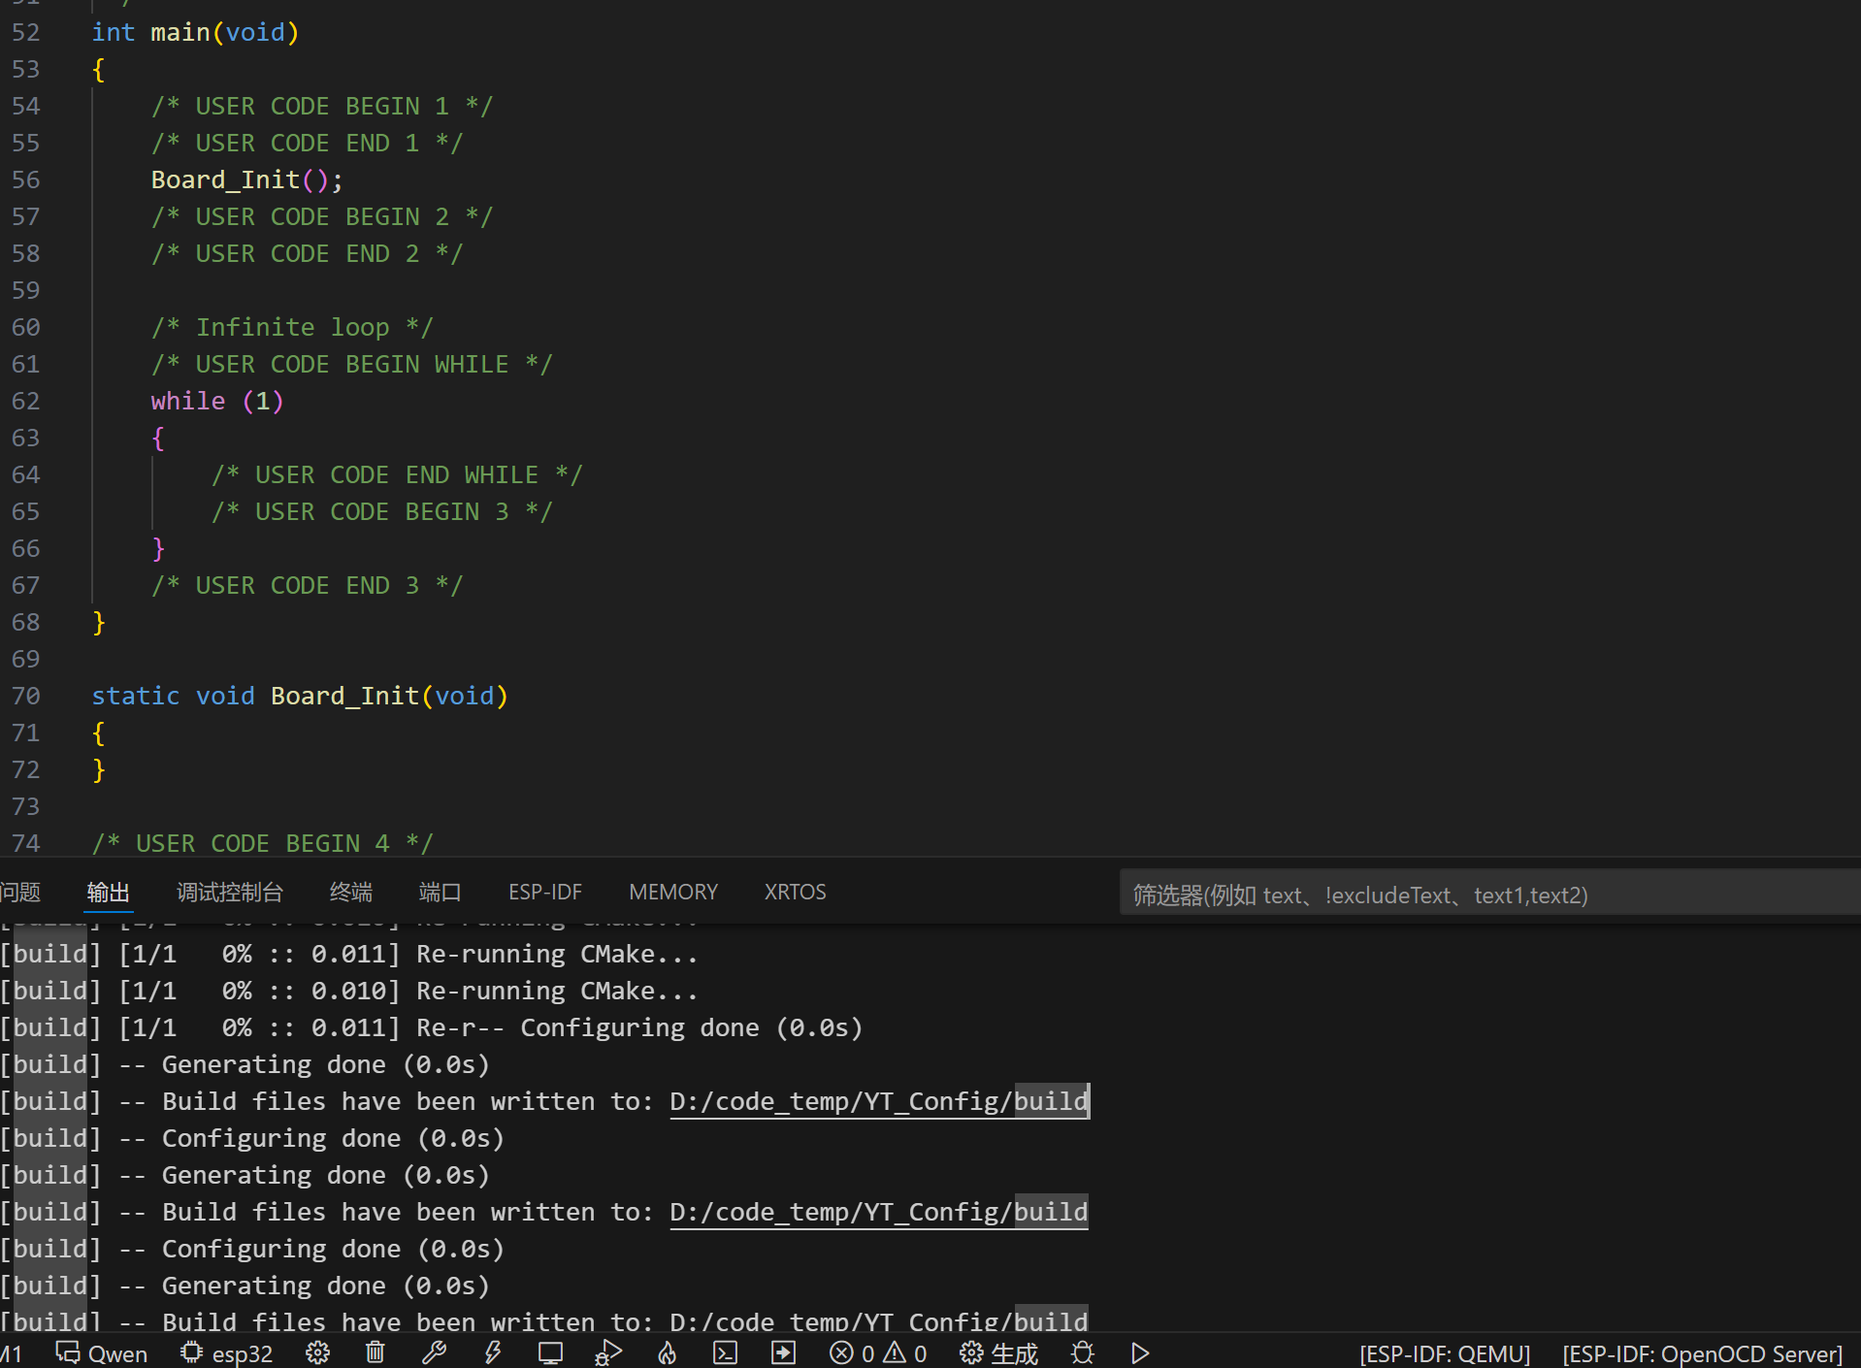Open the errors and warnings counter
Screen dimensions: 1861x1368
[878, 1353]
